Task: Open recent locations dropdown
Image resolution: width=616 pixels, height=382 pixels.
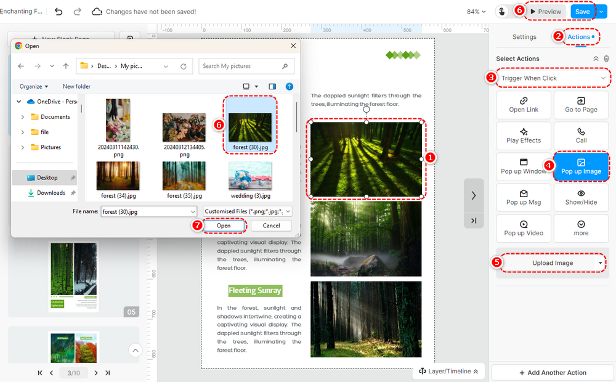Action: coord(52,66)
